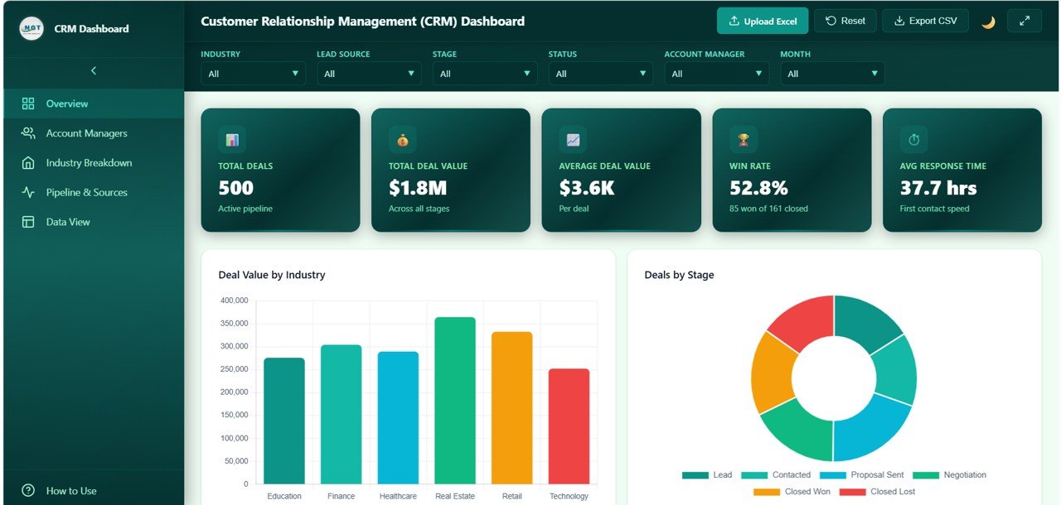Open the Industry filter dropdown
The width and height of the screenshot is (1061, 505).
(x=253, y=73)
